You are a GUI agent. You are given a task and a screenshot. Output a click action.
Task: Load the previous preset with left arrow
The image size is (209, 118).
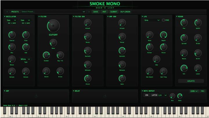click(x=7, y=12)
